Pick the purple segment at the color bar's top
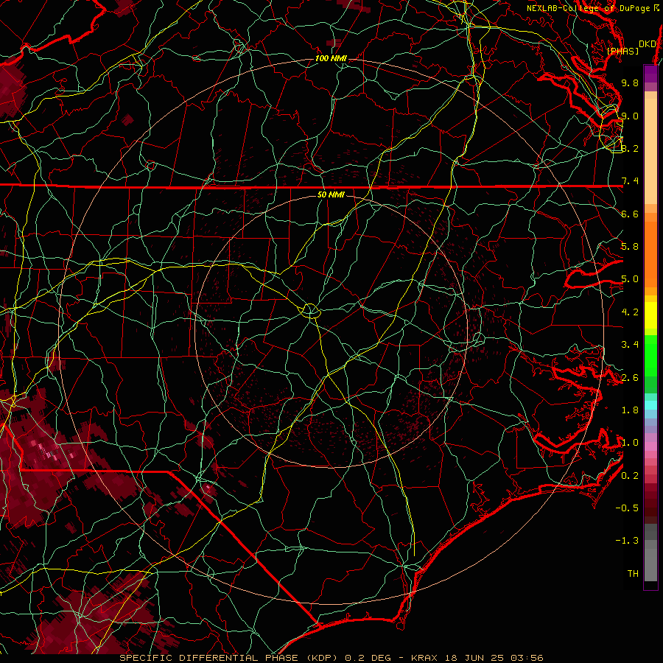663x663 pixels. pos(650,74)
